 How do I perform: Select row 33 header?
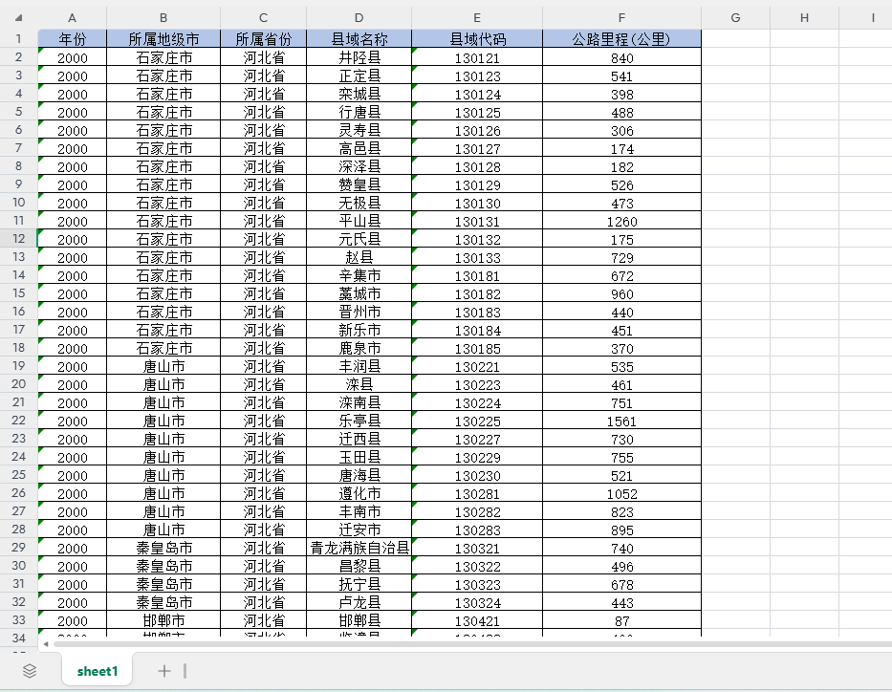19,620
